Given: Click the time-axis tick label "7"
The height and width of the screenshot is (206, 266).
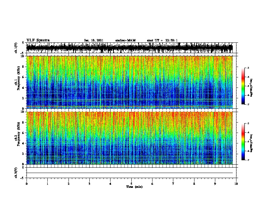Looking at the screenshot, I should tap(173, 184).
